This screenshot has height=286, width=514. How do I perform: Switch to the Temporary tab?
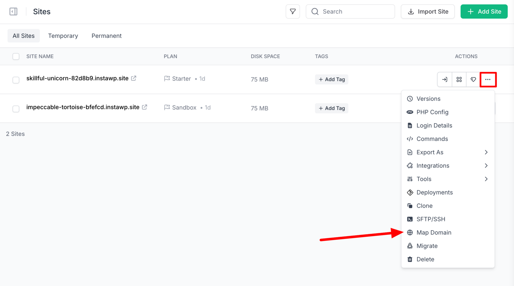point(63,36)
